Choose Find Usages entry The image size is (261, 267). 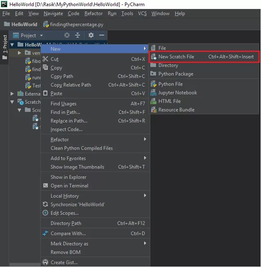coord(96,104)
